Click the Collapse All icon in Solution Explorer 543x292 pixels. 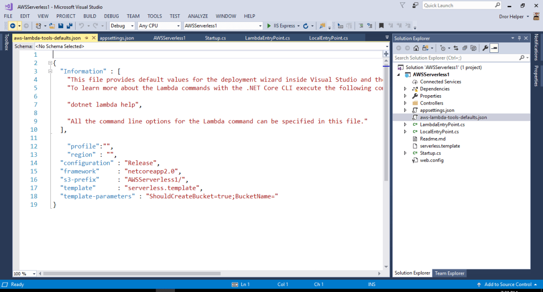point(464,48)
